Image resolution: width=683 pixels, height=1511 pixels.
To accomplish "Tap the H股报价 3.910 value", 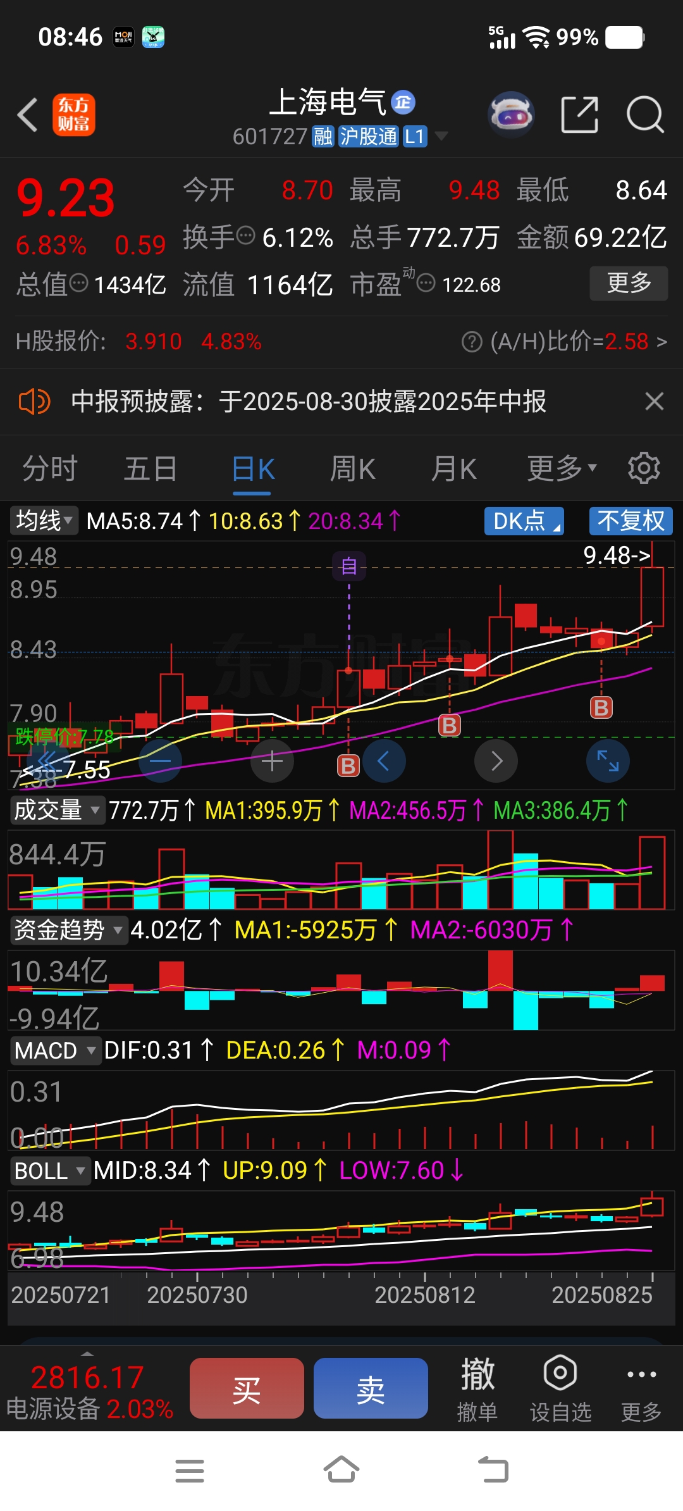I will [x=154, y=342].
